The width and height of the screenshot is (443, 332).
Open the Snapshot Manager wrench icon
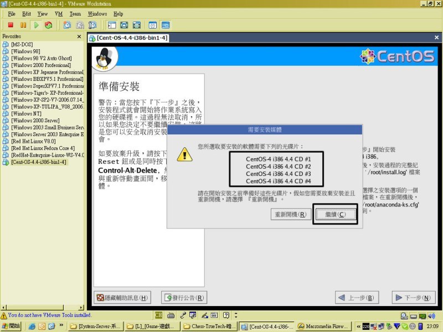click(92, 25)
